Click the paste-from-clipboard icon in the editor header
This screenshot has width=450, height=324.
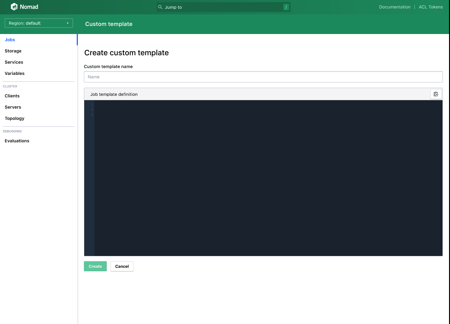pyautogui.click(x=436, y=94)
